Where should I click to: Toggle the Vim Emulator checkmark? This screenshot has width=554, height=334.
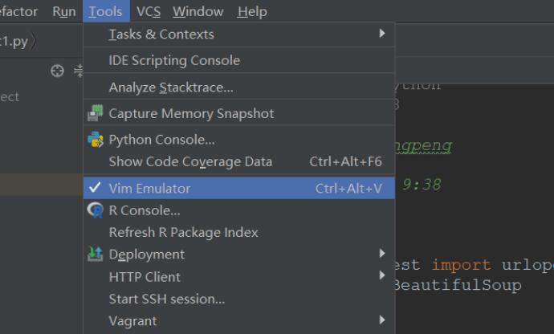tap(95, 188)
